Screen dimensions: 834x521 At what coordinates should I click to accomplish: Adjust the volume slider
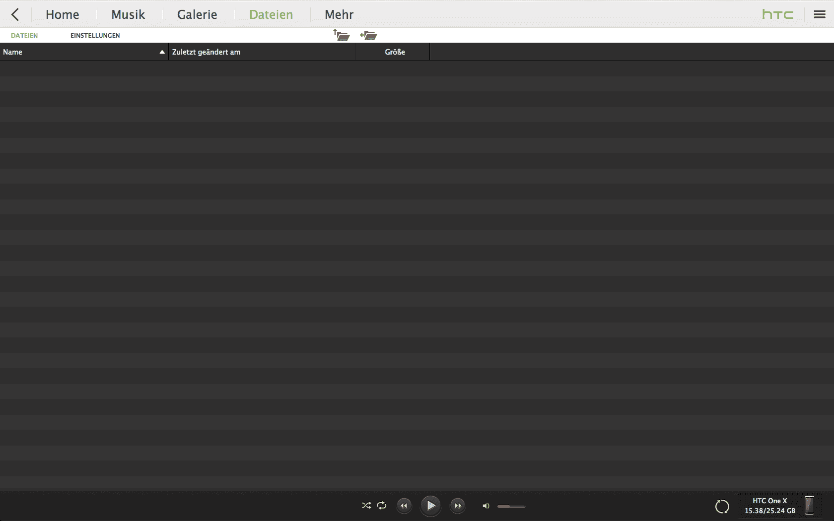(x=511, y=506)
